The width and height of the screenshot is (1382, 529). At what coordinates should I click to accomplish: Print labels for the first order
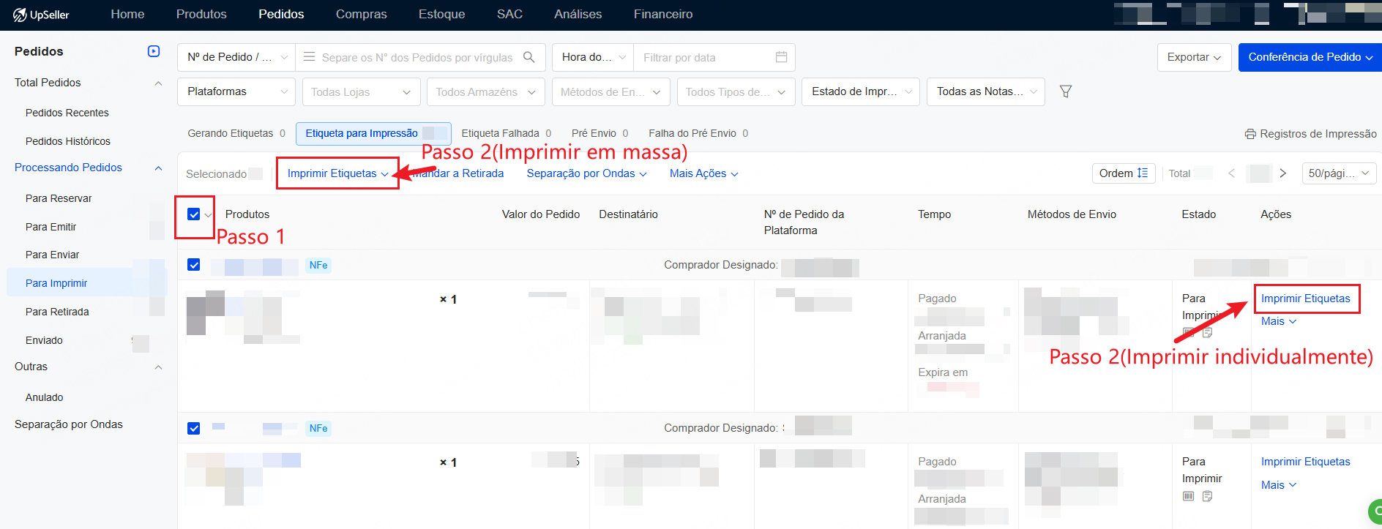point(1305,299)
